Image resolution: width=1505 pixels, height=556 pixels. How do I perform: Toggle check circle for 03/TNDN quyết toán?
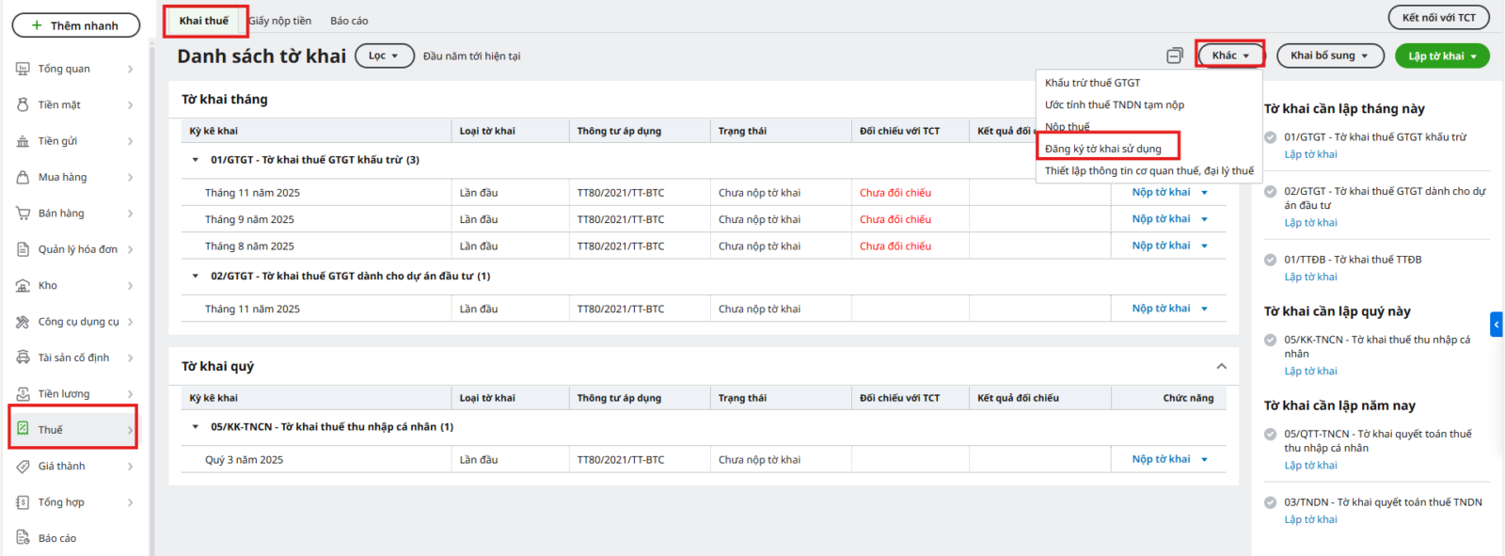coord(1271,502)
